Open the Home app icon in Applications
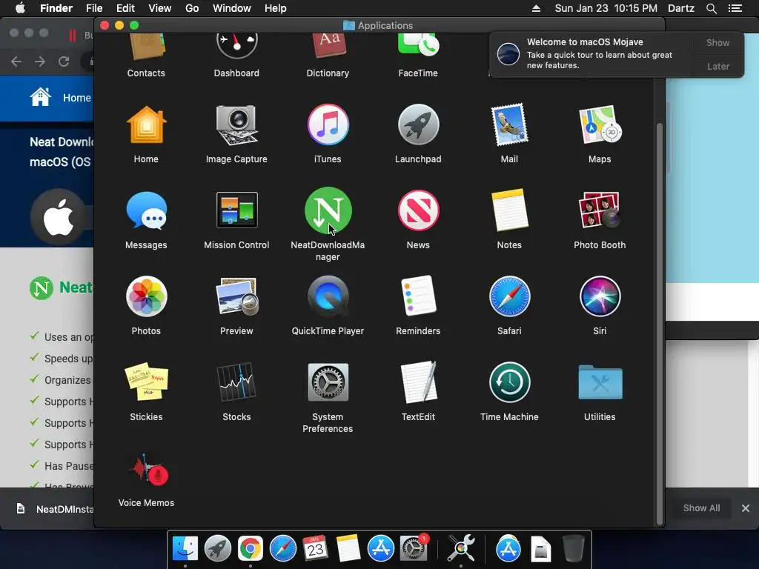 [x=146, y=124]
